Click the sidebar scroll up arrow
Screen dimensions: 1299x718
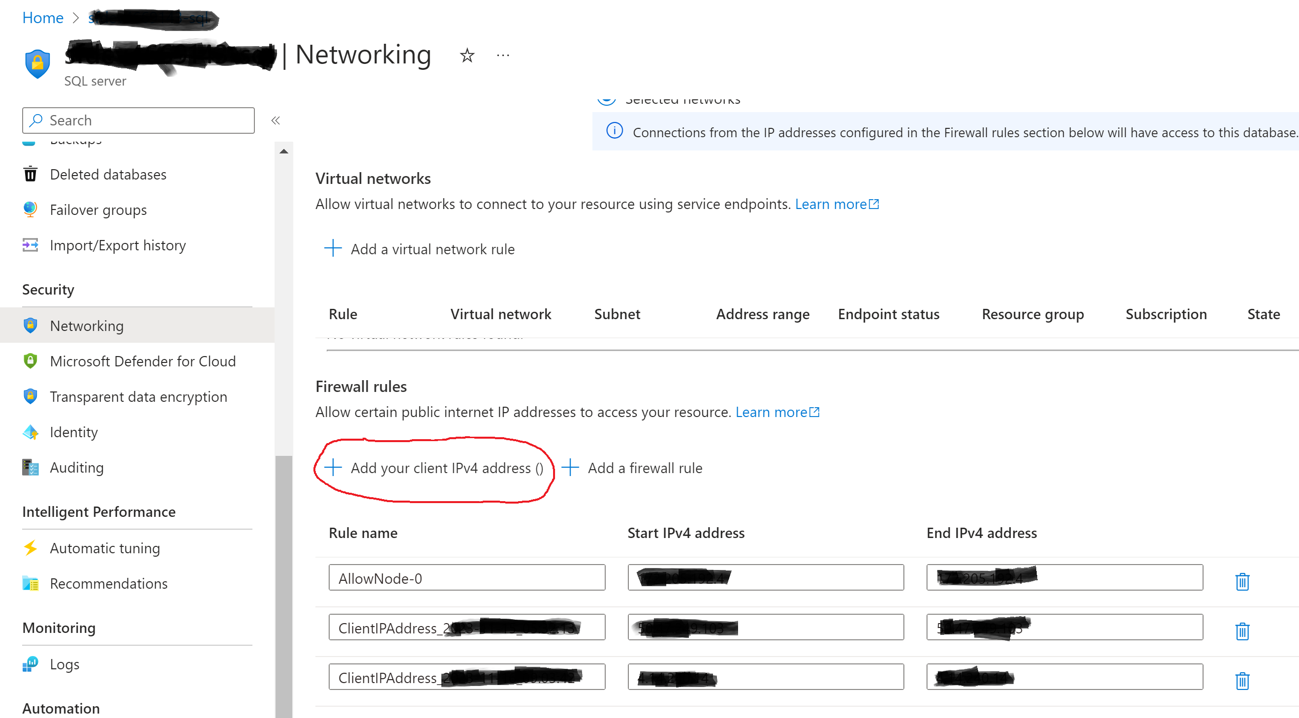coord(284,151)
